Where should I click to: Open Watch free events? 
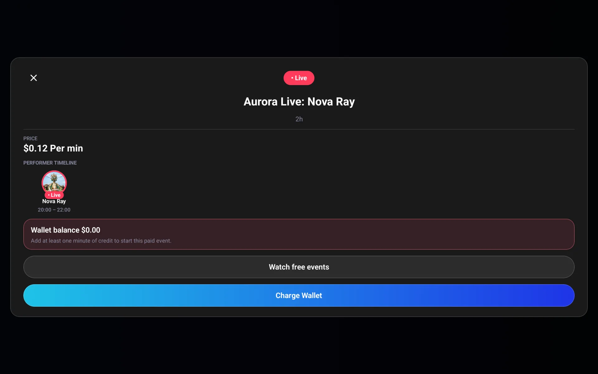(299, 267)
